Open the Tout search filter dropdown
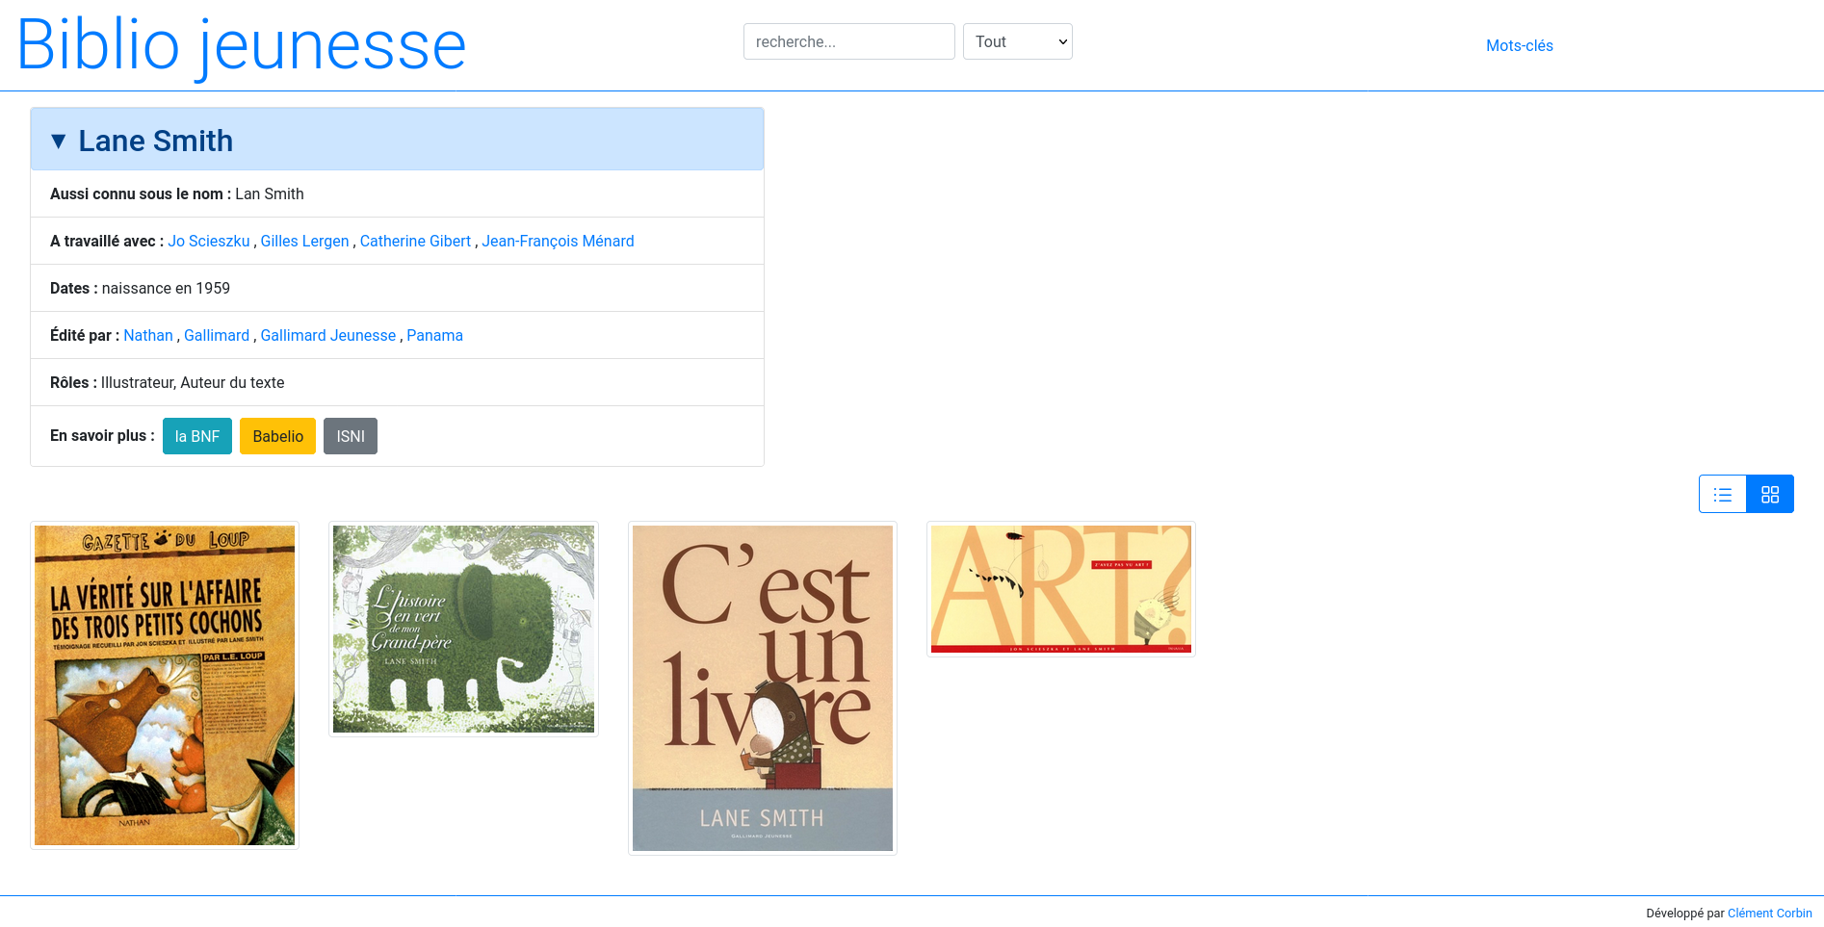 (x=1018, y=41)
